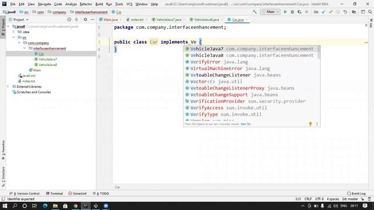Switch to the VehicleJava8.java tab

(206, 20)
